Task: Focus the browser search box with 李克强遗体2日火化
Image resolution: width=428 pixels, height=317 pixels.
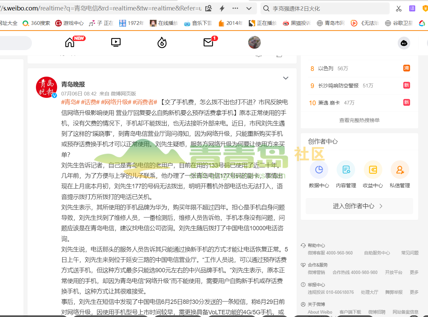Action: [325, 8]
